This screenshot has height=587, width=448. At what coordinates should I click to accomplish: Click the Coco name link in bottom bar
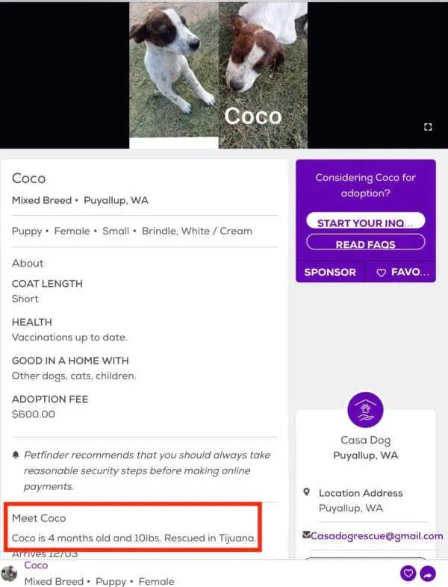tap(36, 565)
